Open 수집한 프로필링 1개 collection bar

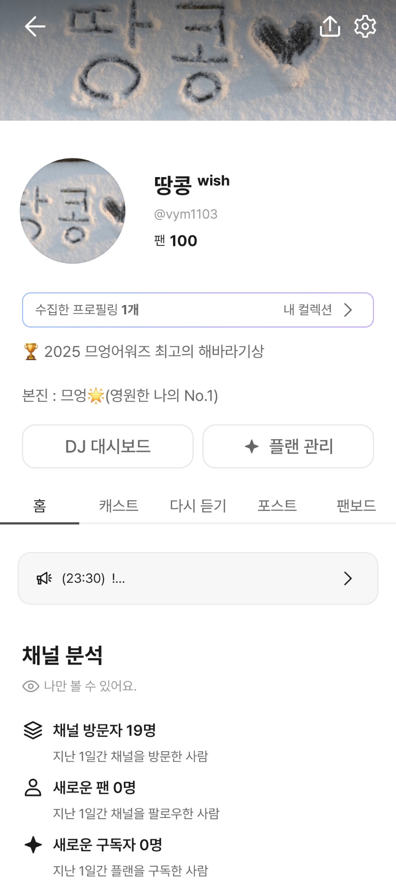pyautogui.click(x=138, y=310)
